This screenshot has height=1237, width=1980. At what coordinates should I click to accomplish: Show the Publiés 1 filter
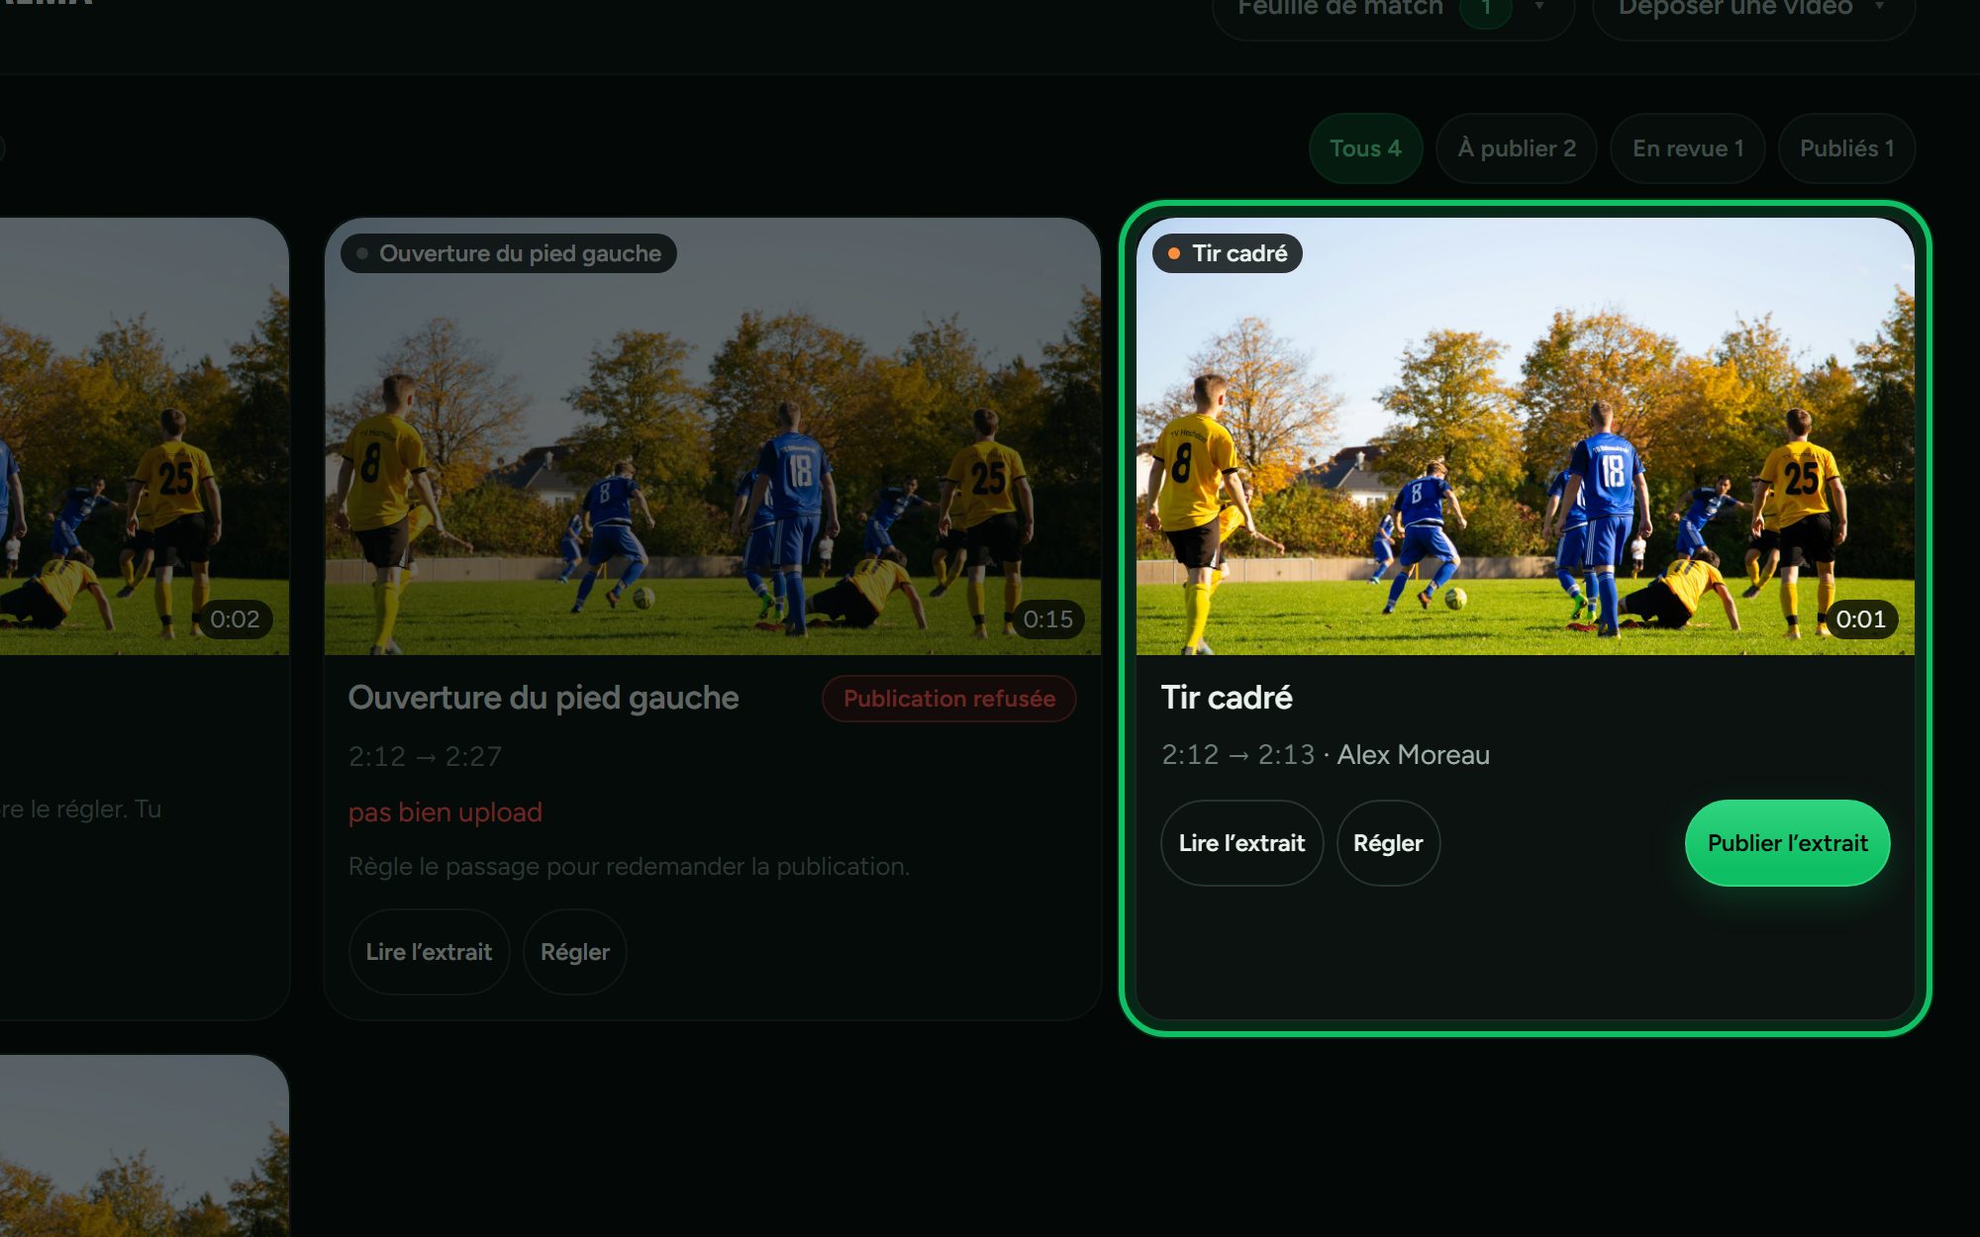coord(1846,148)
